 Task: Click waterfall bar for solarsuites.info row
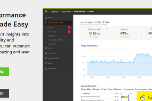(125, 97)
